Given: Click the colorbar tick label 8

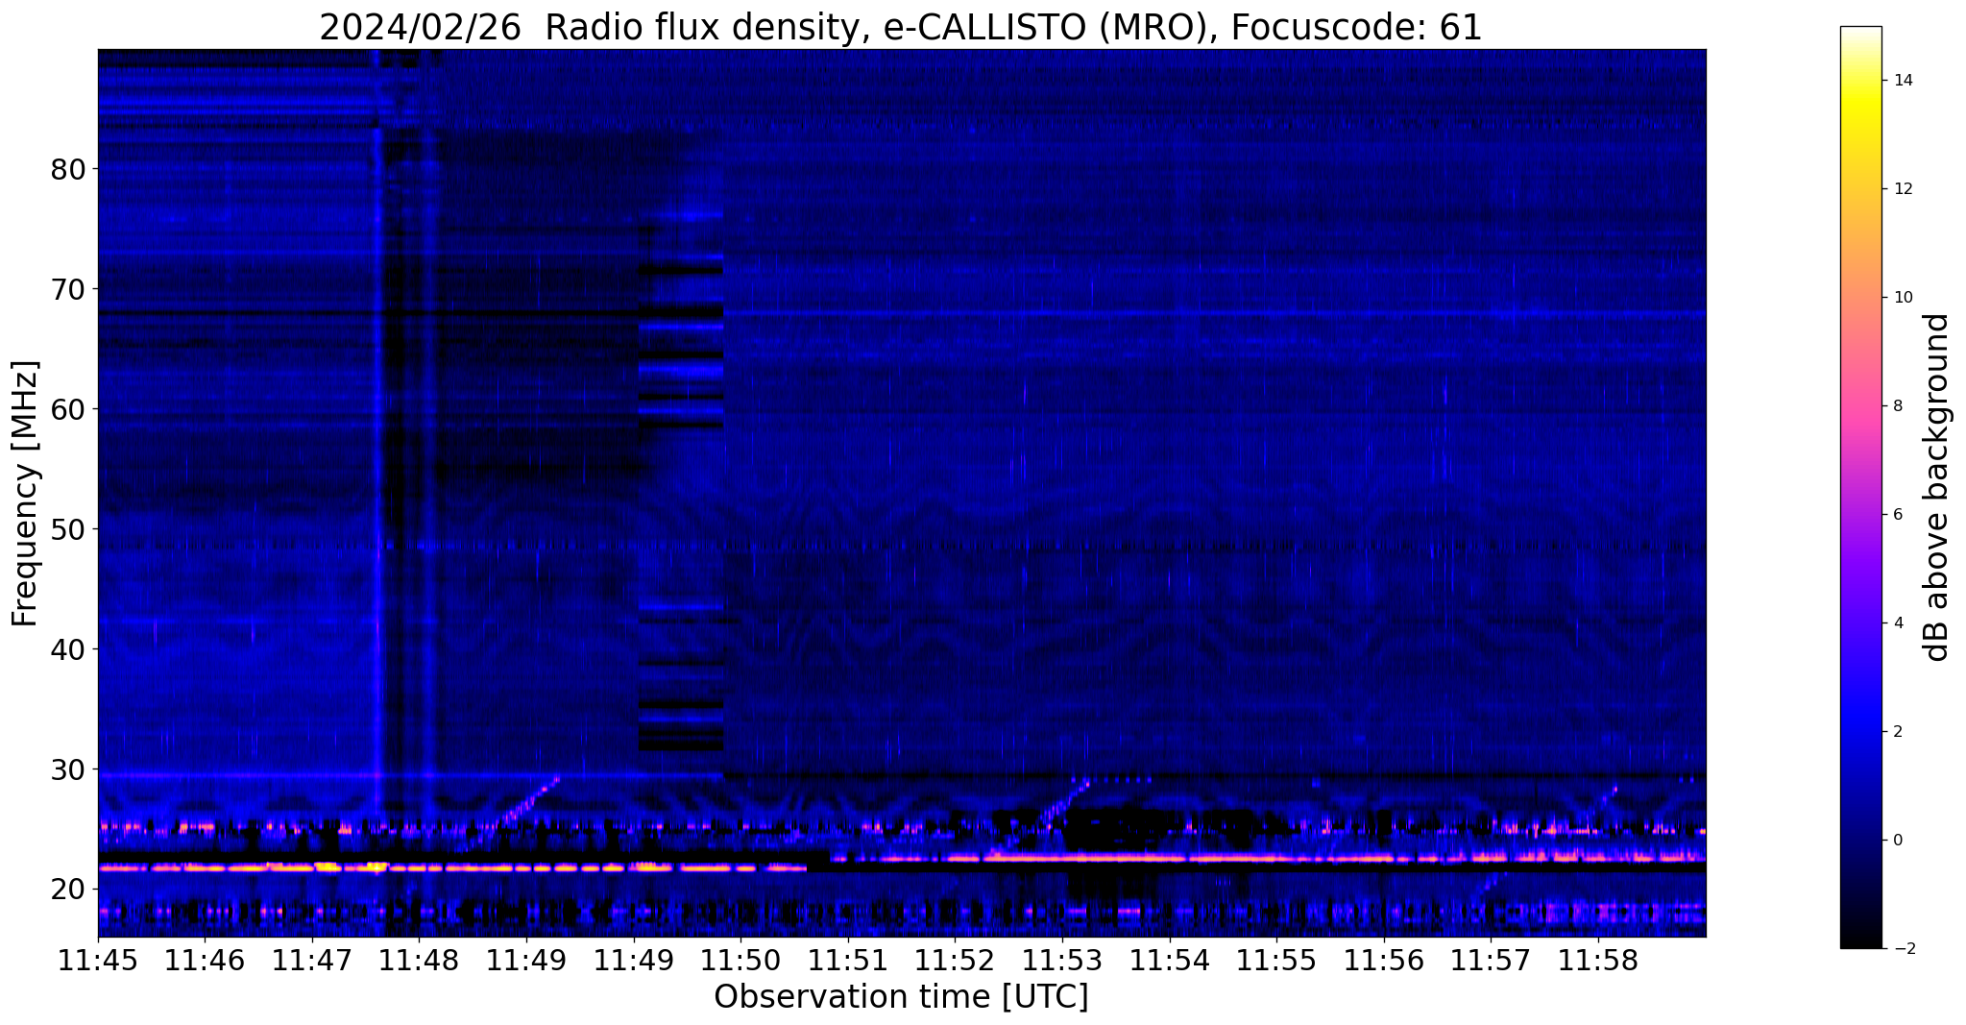Looking at the screenshot, I should point(1897,406).
